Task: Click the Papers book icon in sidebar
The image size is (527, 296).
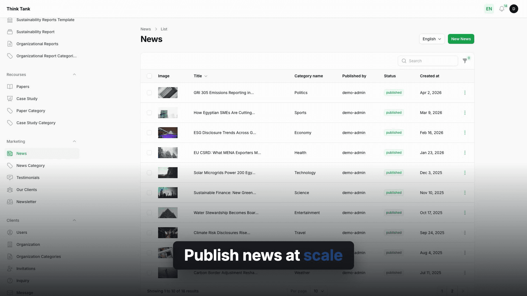Action: pyautogui.click(x=10, y=87)
